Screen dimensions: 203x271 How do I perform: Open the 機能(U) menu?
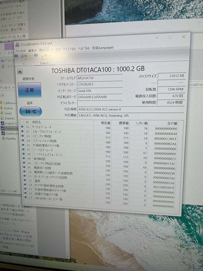click(x=44, y=50)
